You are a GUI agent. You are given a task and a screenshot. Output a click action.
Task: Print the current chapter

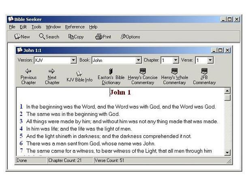[103, 37]
